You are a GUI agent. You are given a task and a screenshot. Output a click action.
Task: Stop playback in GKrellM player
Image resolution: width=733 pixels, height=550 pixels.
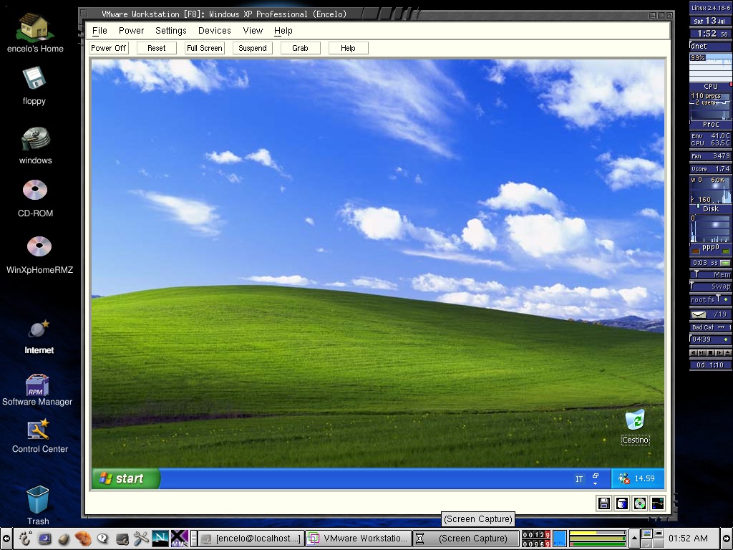pyautogui.click(x=711, y=352)
